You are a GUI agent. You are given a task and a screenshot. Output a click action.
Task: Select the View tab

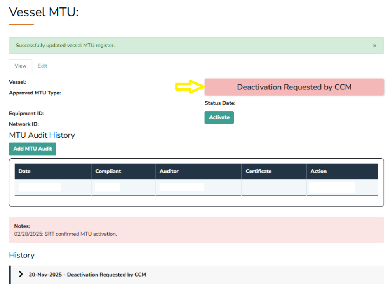[x=21, y=66]
